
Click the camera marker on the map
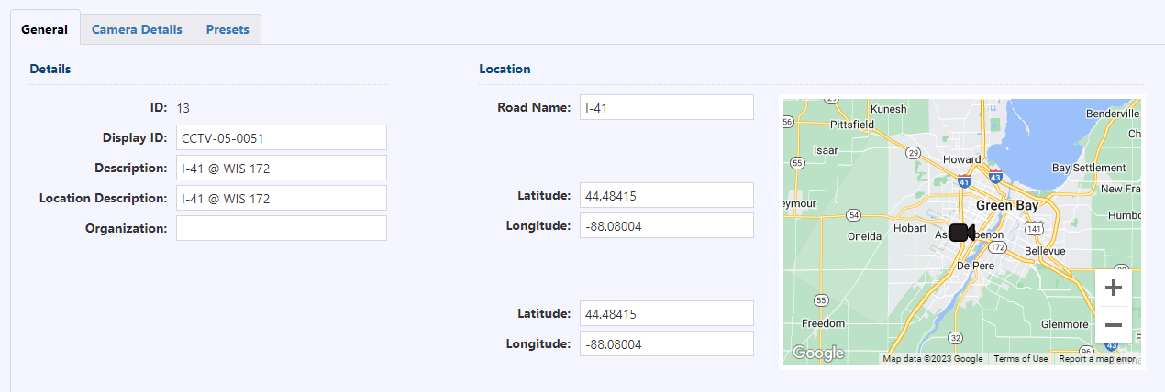point(960,233)
